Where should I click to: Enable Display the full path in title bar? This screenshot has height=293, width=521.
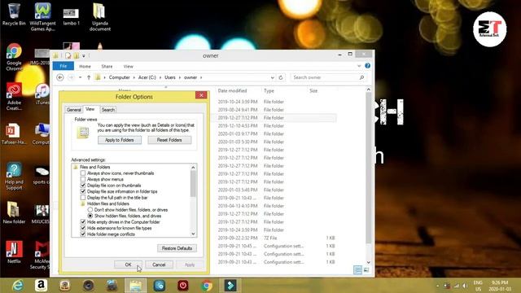click(83, 197)
